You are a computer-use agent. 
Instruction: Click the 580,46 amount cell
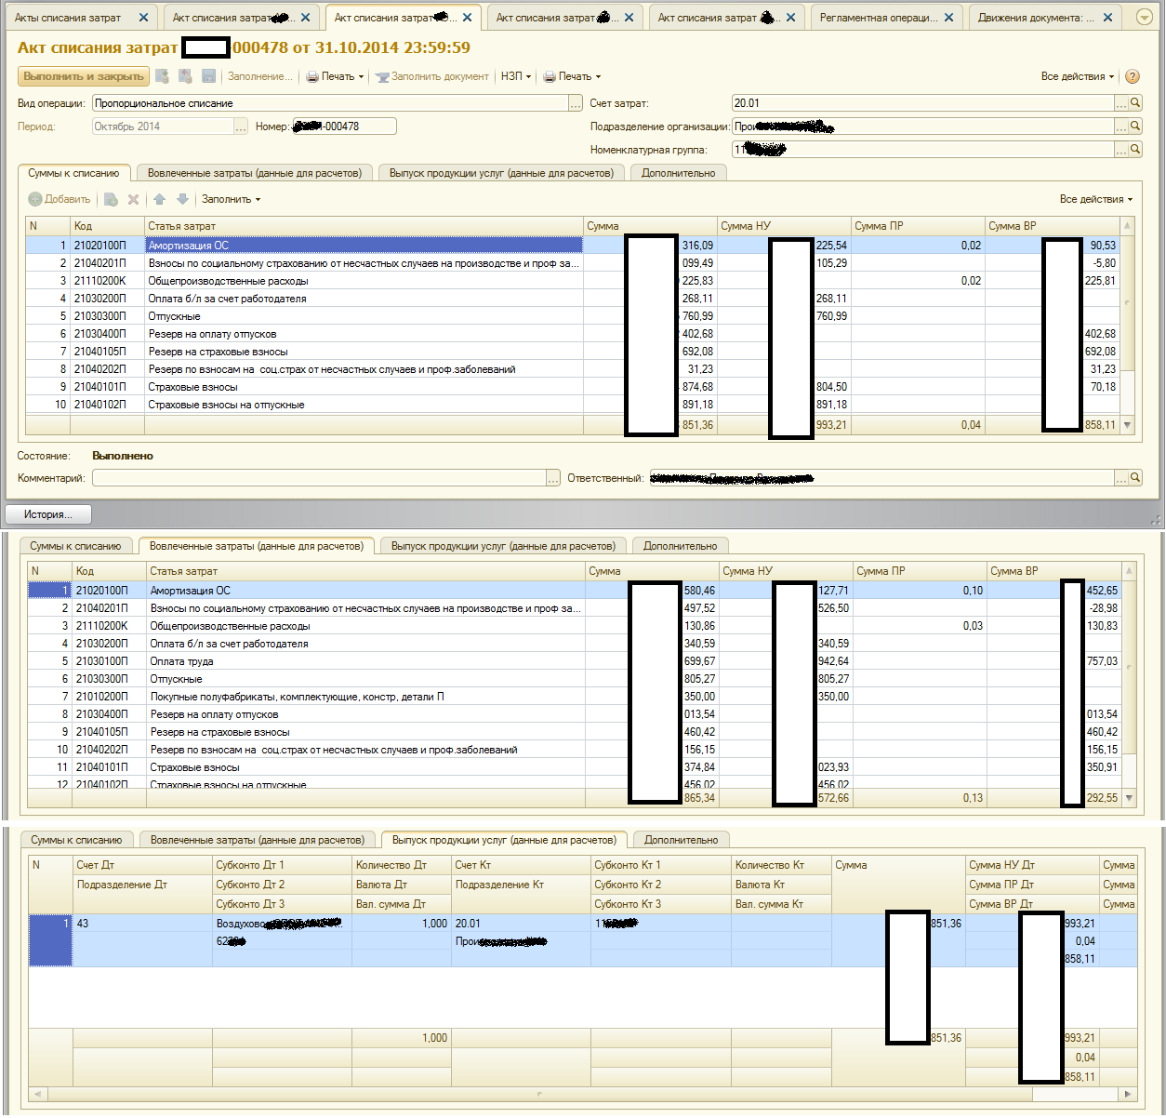pyautogui.click(x=652, y=591)
